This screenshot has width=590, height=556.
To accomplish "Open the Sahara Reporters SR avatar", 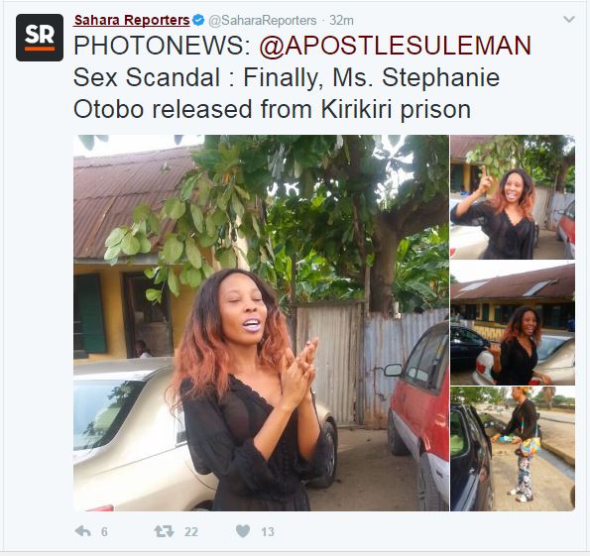I will pos(40,38).
